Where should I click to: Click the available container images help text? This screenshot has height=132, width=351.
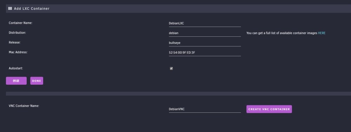click(x=282, y=33)
